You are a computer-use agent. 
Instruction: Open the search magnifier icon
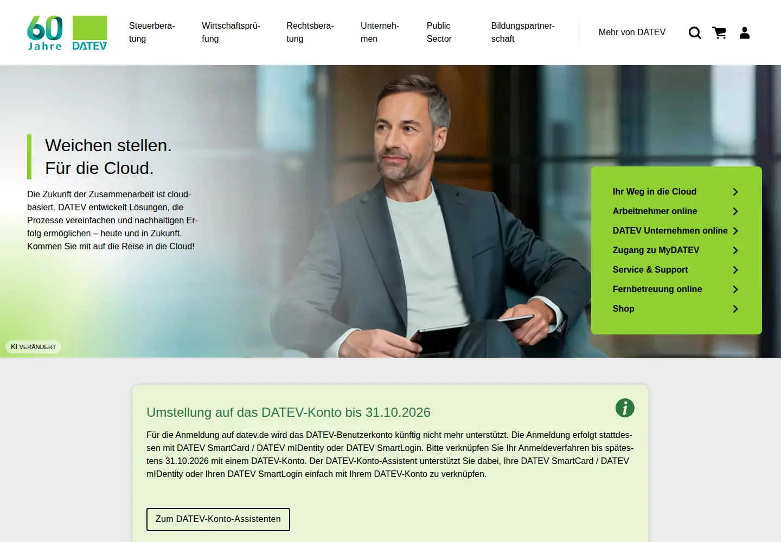point(695,33)
